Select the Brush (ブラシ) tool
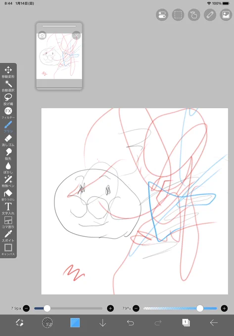 tap(8, 126)
